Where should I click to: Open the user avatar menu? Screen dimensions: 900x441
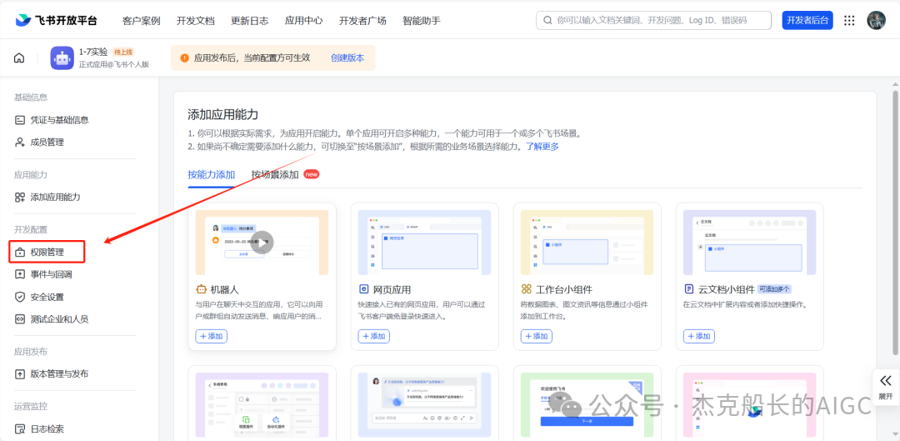[876, 20]
